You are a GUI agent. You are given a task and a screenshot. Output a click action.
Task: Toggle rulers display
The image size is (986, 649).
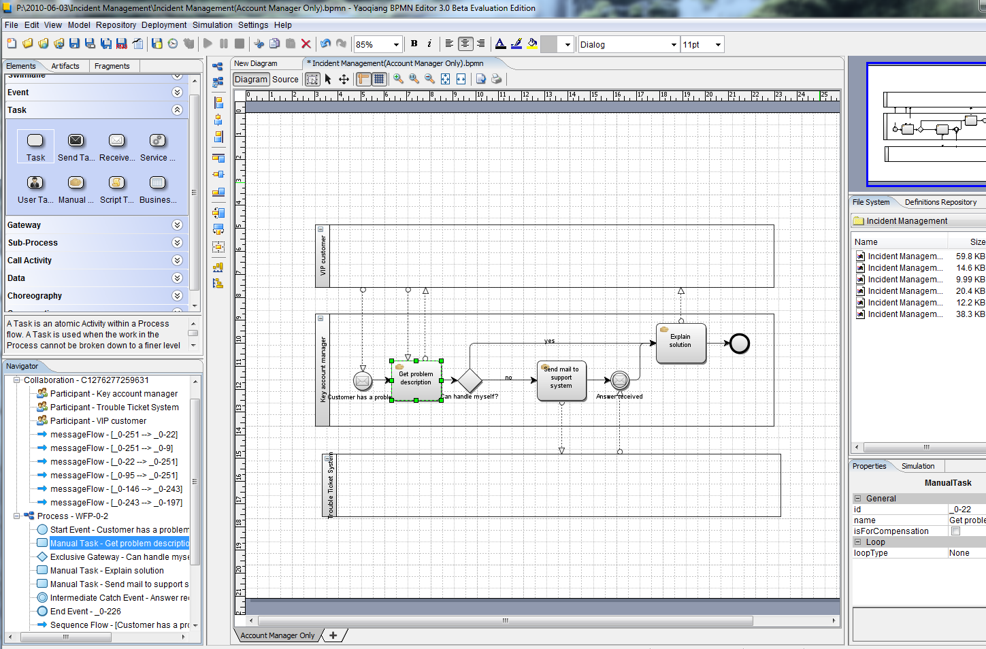click(x=363, y=80)
